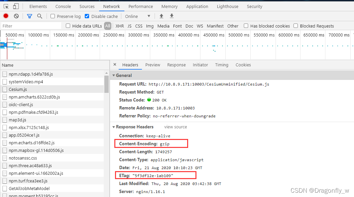Open the Online throttling dropdown
This screenshot has width=354, height=197.
click(x=138, y=16)
